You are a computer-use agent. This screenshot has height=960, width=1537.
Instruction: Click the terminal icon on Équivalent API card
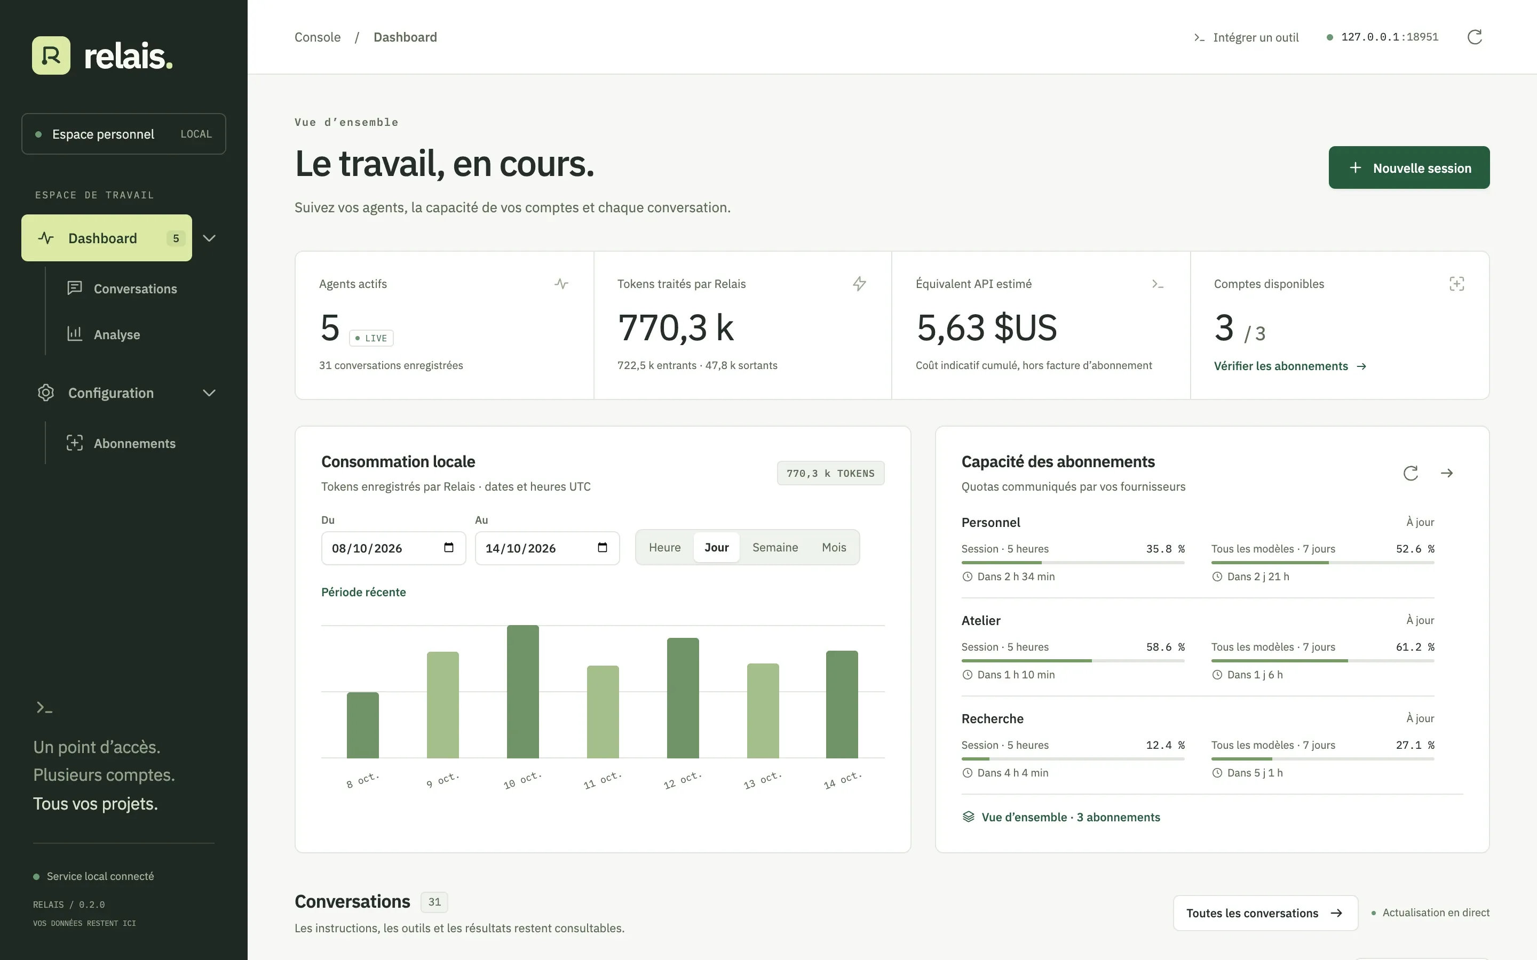(x=1157, y=284)
